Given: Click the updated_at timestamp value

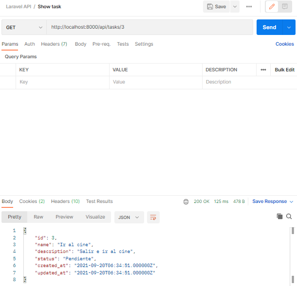Looking at the screenshot, I should tap(115, 273).
